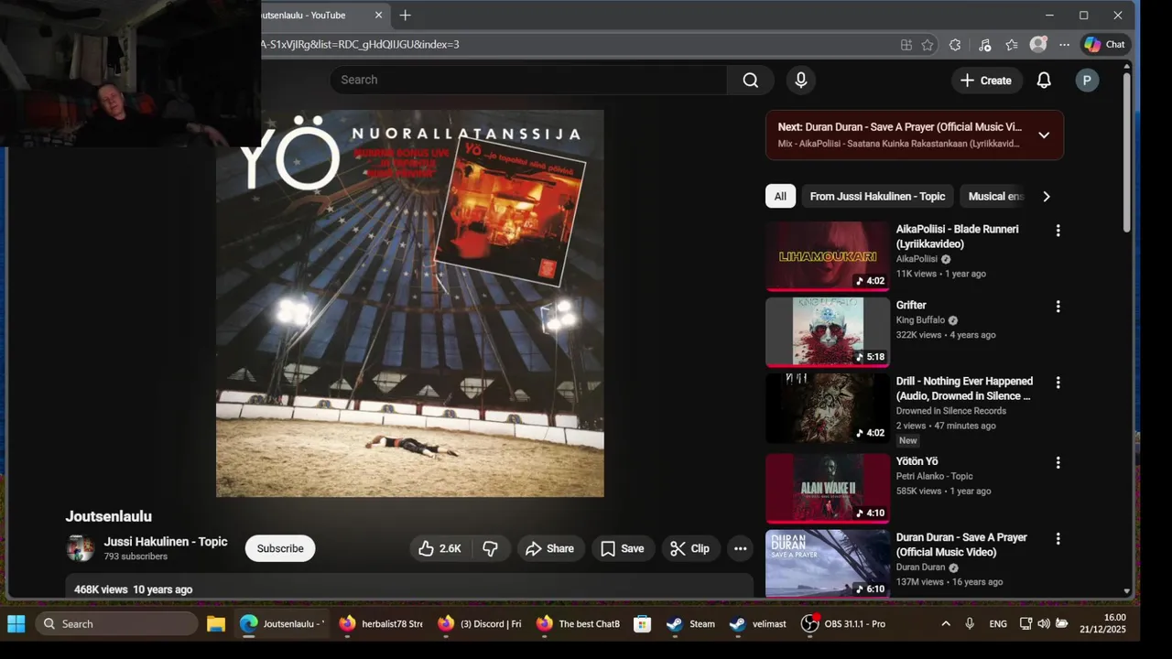Share the Joutsenlaulu video
This screenshot has height=659, width=1172.
[x=551, y=548]
